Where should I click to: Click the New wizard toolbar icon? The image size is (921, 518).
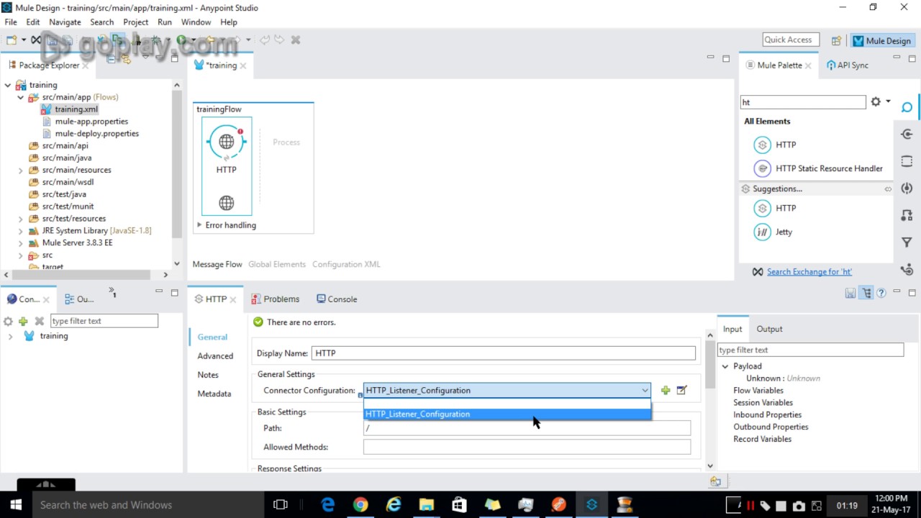click(12, 40)
